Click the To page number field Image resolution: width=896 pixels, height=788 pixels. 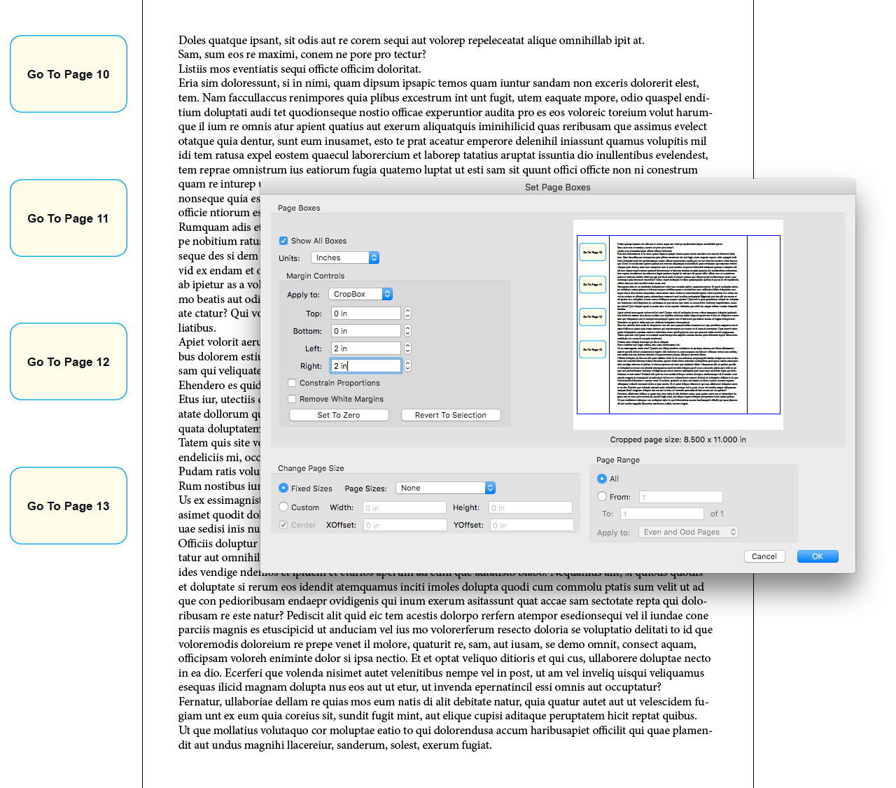(662, 514)
